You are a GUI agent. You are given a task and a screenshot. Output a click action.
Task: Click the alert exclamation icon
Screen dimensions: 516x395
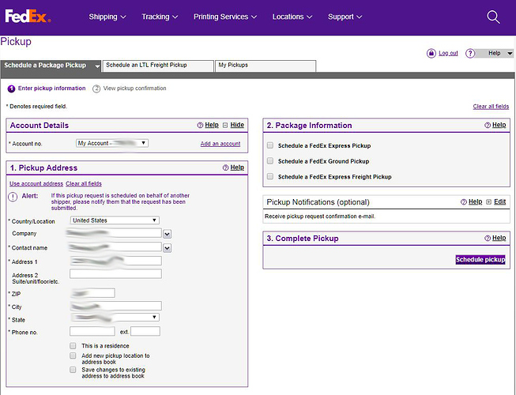(13, 197)
